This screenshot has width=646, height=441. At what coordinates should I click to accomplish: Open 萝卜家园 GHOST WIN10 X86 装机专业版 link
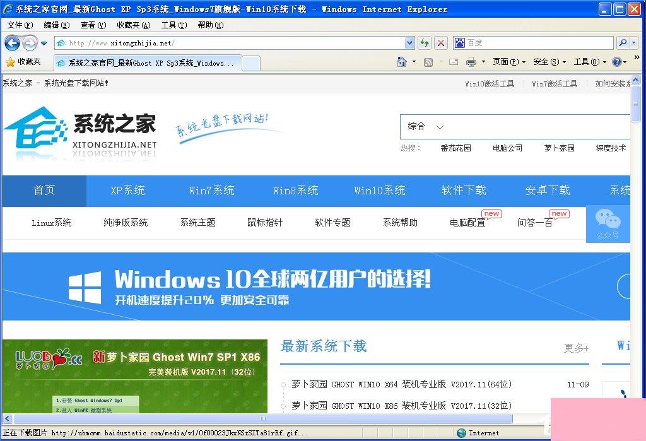pos(402,406)
